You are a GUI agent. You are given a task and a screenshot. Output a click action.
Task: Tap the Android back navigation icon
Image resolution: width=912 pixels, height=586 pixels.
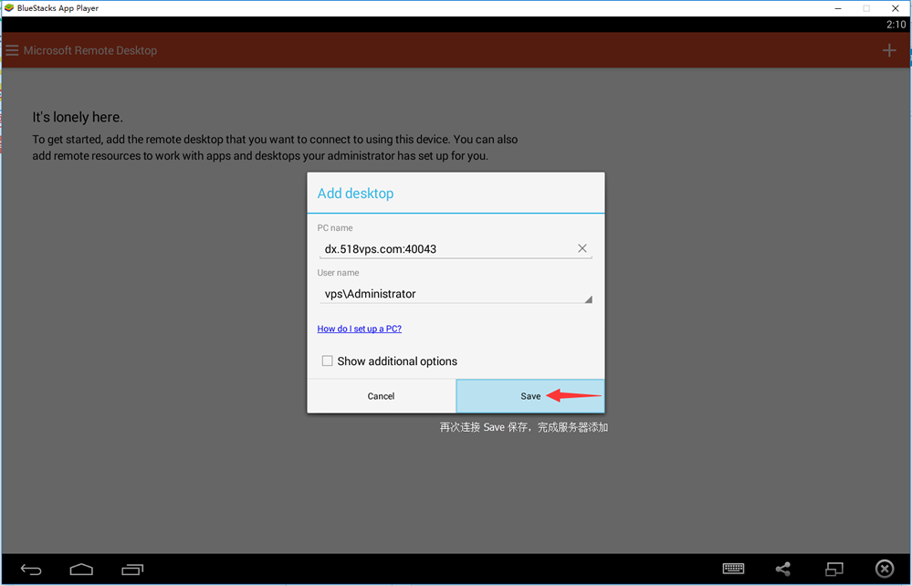(x=31, y=570)
